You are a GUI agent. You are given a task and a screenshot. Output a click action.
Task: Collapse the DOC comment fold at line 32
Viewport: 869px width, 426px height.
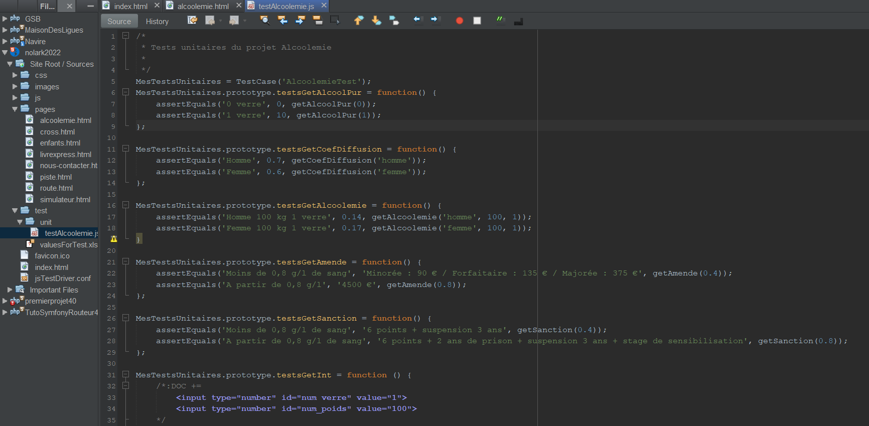tap(126, 385)
